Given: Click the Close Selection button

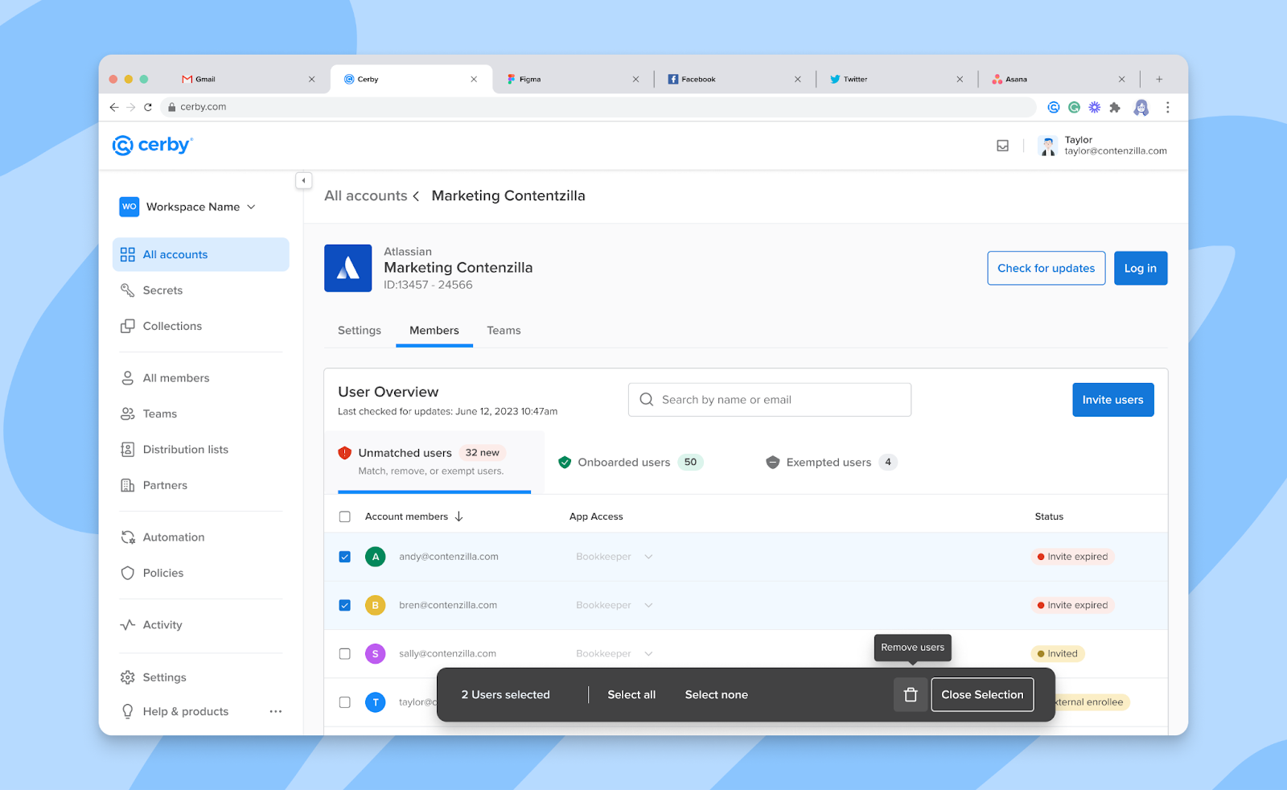Looking at the screenshot, I should click(x=982, y=695).
